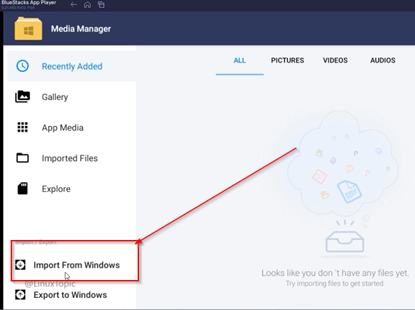Click the App Media grid icon
415x310 pixels.
[23, 127]
